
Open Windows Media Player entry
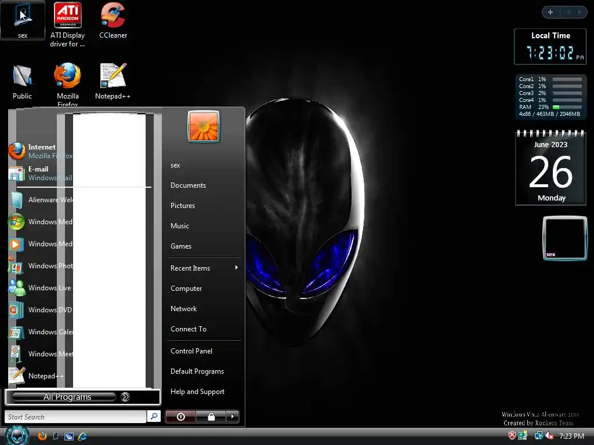pos(41,244)
